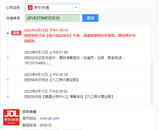Click the customer service number 950616

[x=46, y=125]
